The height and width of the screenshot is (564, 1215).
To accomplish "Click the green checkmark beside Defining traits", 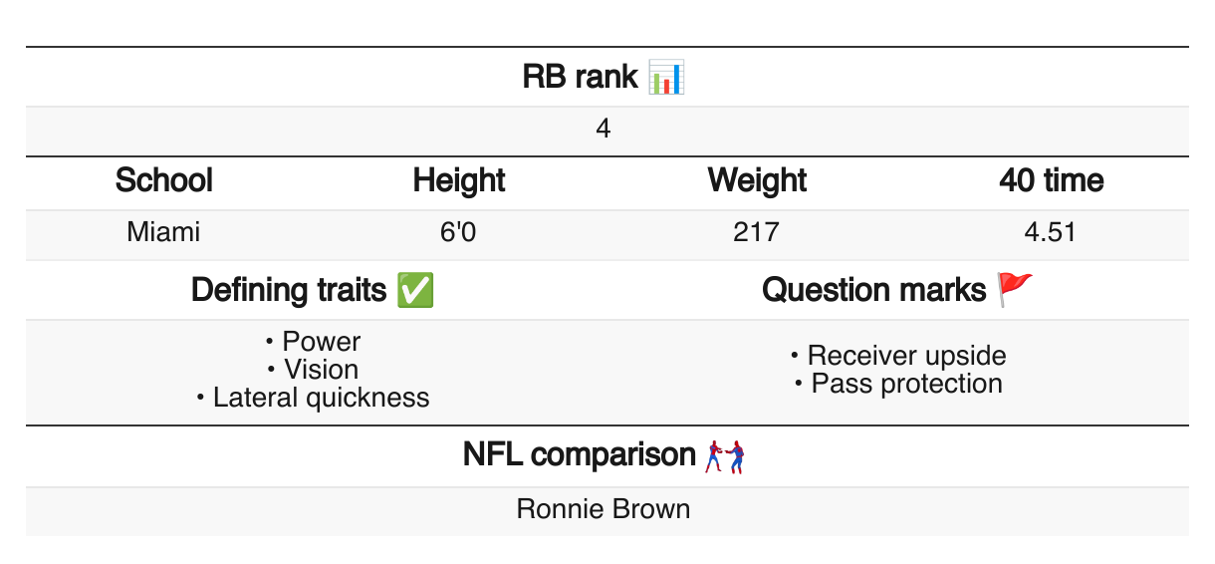I will pyautogui.click(x=414, y=290).
